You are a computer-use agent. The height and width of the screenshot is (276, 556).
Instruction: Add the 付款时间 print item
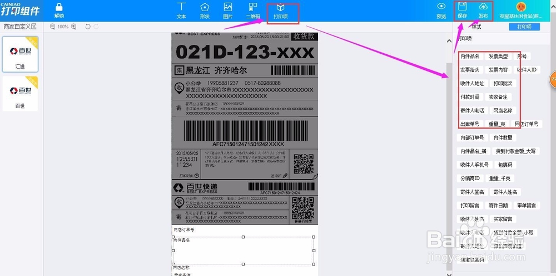(x=470, y=97)
